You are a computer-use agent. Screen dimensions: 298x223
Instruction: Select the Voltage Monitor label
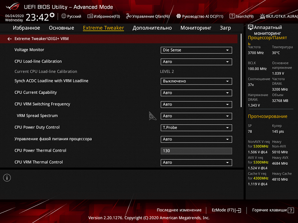tap(29, 50)
